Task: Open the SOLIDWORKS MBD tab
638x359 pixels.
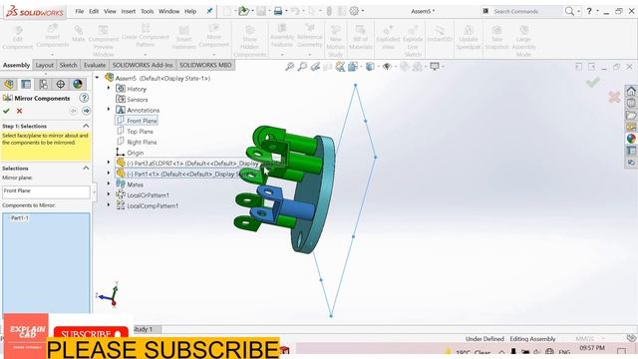Action: click(205, 65)
